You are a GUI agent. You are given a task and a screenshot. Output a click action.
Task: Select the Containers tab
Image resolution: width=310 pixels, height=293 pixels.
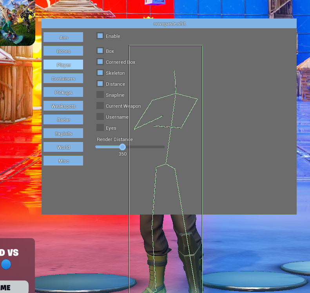(x=63, y=78)
